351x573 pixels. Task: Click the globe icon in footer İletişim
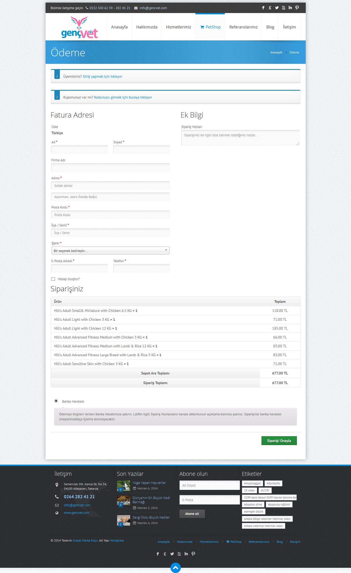pyautogui.click(x=57, y=513)
